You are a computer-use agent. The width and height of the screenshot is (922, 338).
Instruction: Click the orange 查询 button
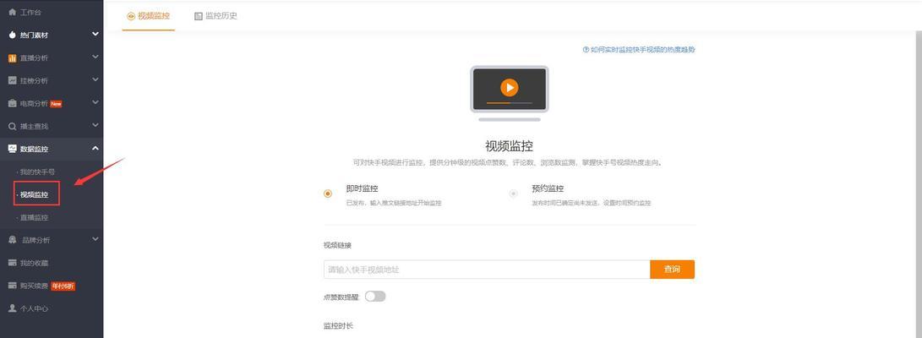click(x=672, y=270)
